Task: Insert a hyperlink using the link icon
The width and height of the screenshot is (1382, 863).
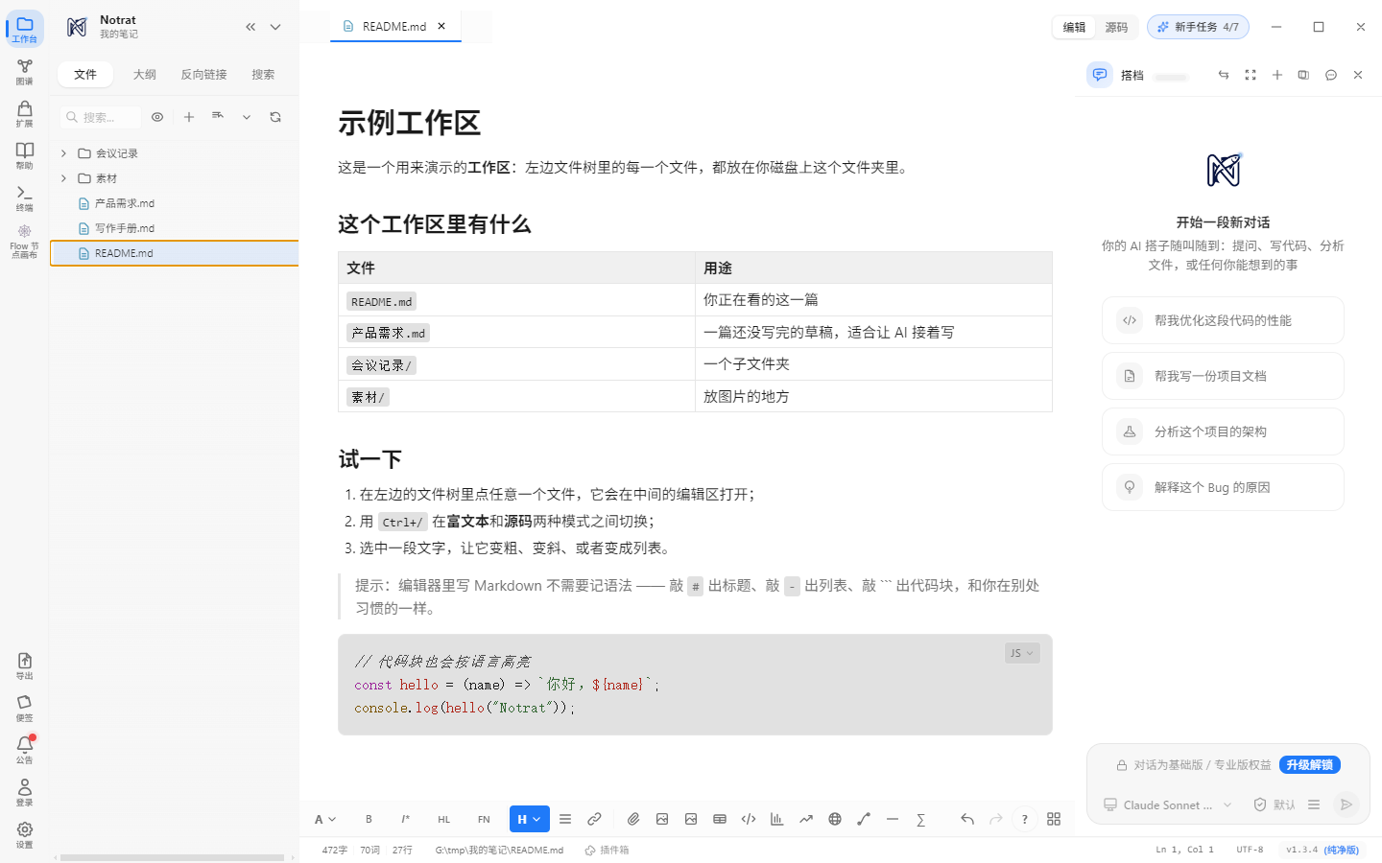Action: [x=594, y=819]
